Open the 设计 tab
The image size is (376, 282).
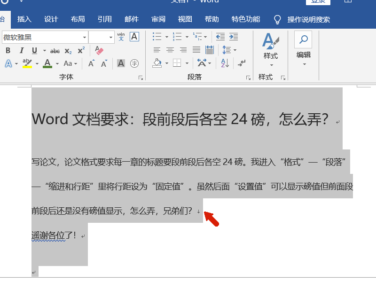click(51, 19)
